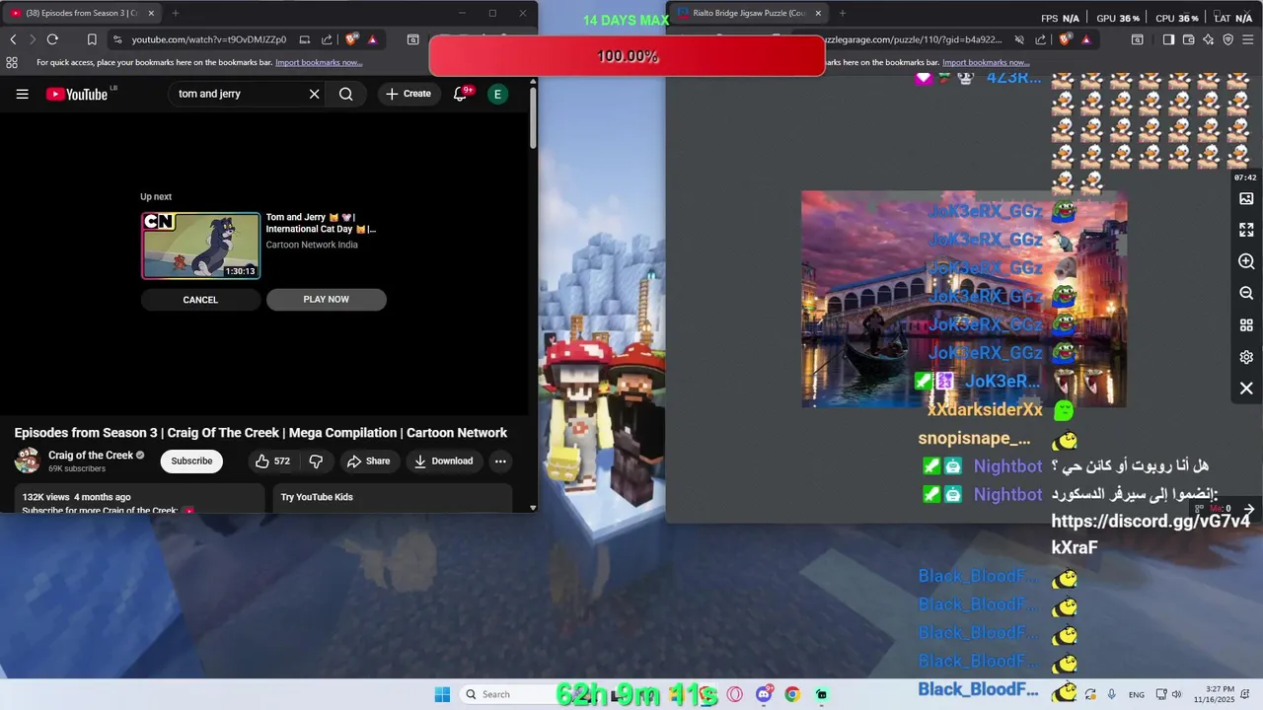Click the 'Try YouTube Kids' card

point(392,497)
